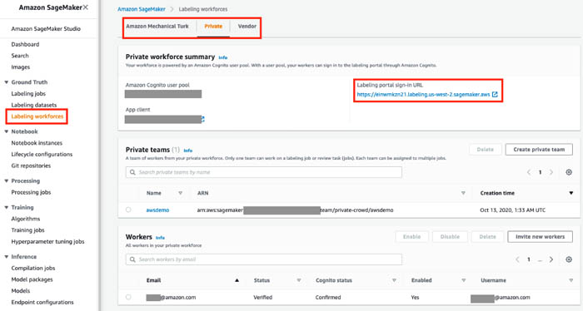This screenshot has height=311, width=583.
Task: Focus the Search private teams by name field
Action: coord(264,172)
